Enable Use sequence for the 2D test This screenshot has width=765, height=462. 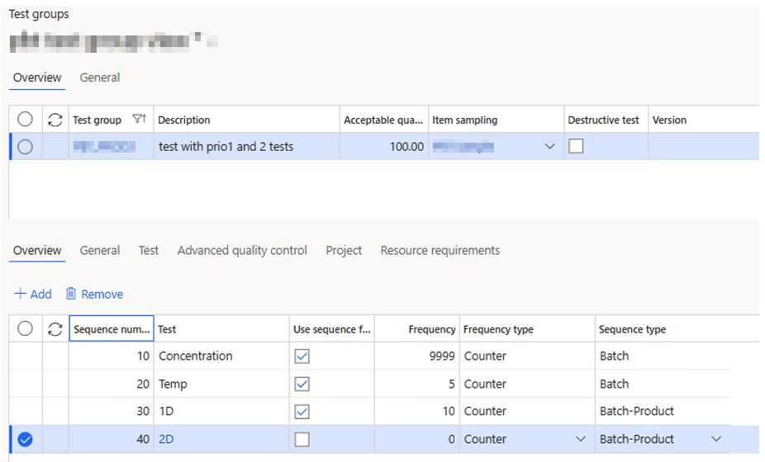[302, 440]
